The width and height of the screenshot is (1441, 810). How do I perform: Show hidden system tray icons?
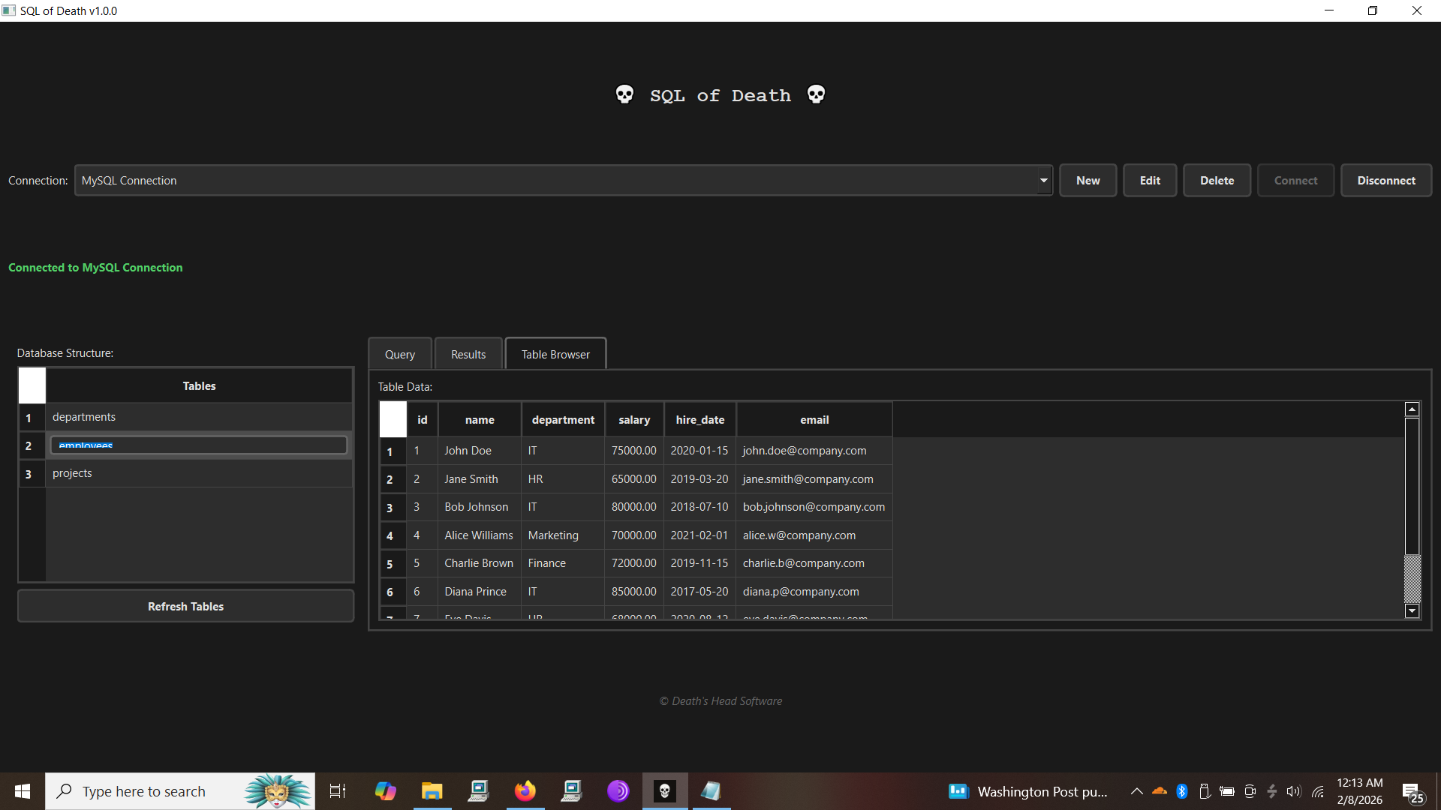1136,791
